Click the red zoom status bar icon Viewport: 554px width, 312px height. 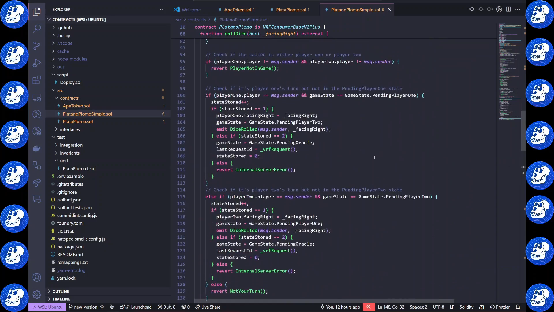pyautogui.click(x=369, y=307)
